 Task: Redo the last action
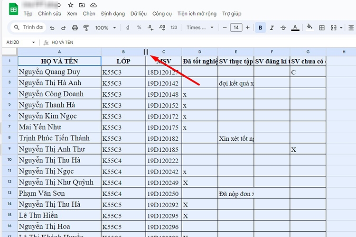click(x=63, y=27)
